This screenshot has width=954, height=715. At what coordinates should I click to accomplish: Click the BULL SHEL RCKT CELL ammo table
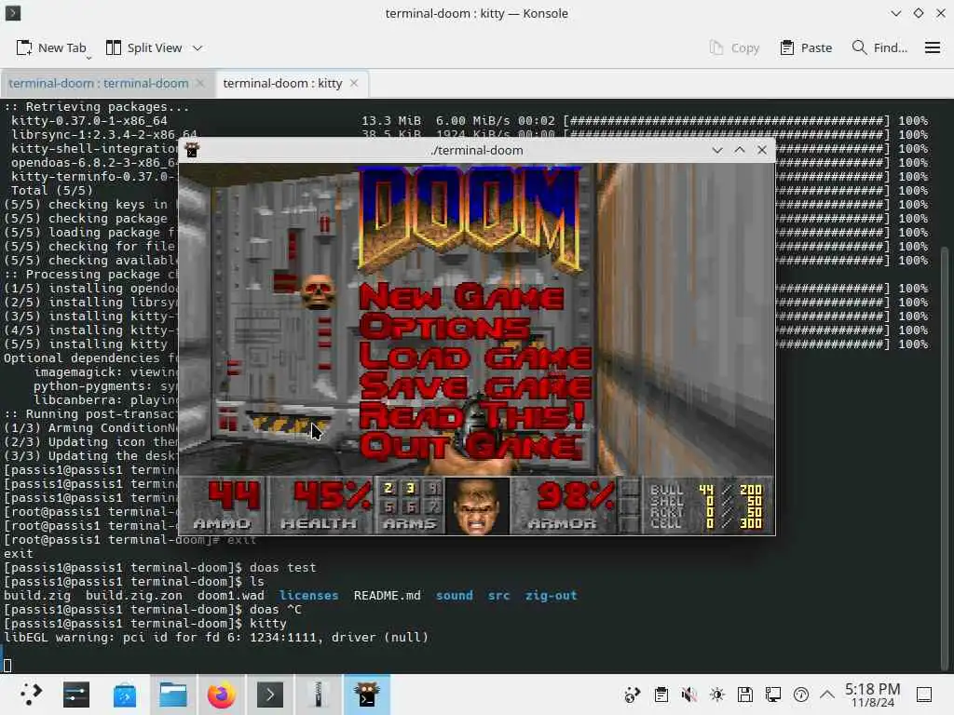(x=707, y=506)
